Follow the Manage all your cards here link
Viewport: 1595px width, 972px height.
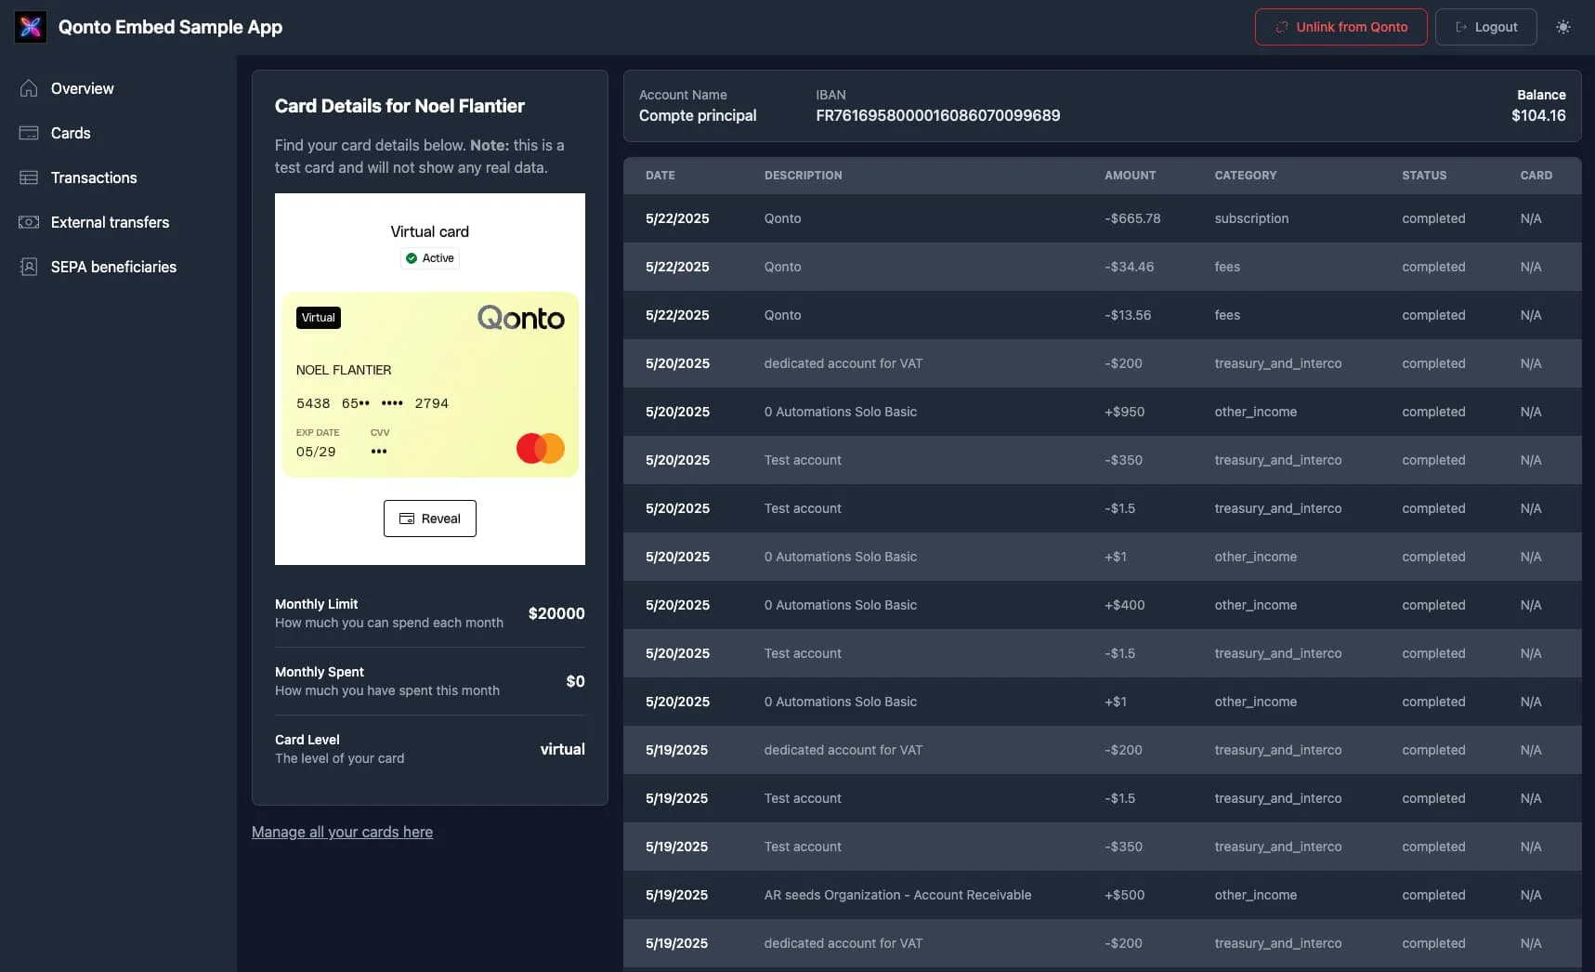tap(342, 832)
